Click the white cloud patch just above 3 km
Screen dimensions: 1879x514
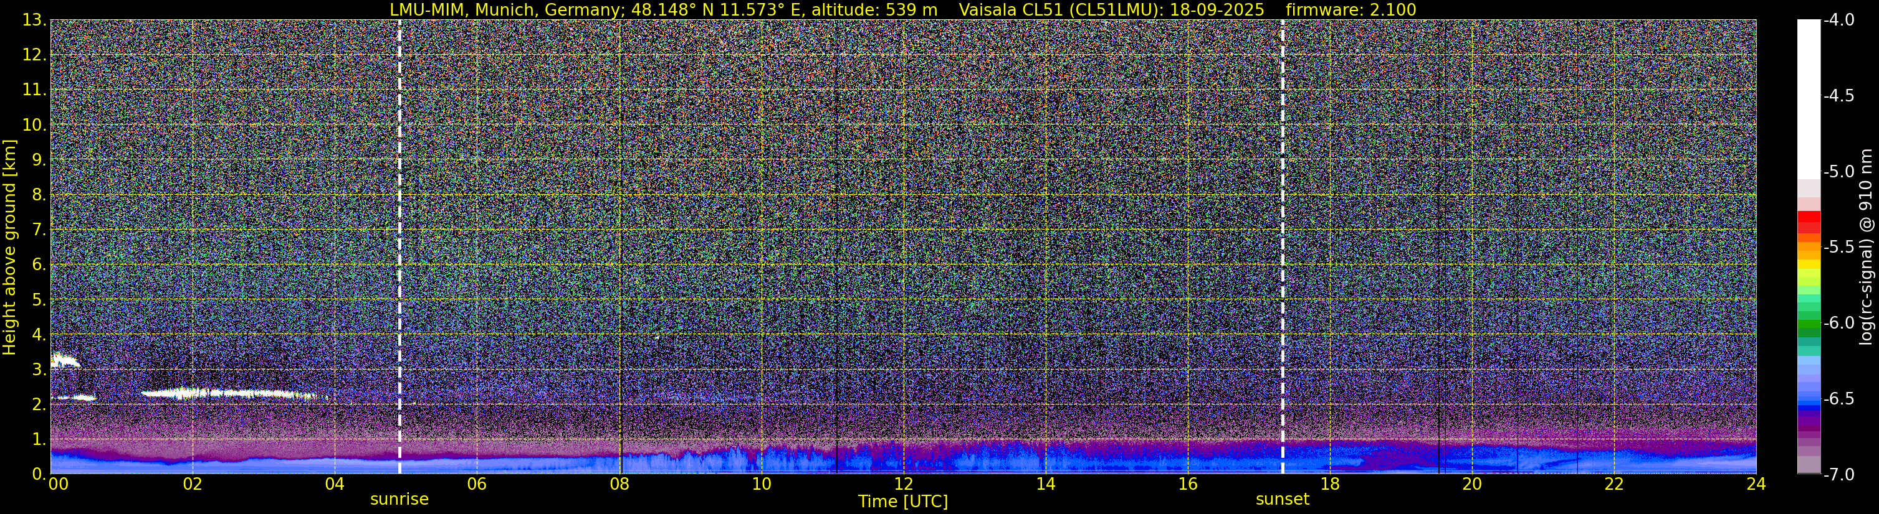tap(65, 360)
